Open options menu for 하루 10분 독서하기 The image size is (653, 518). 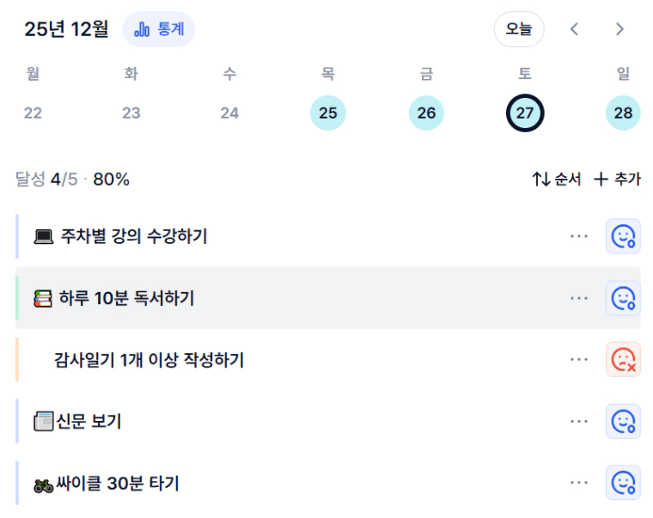(x=579, y=298)
